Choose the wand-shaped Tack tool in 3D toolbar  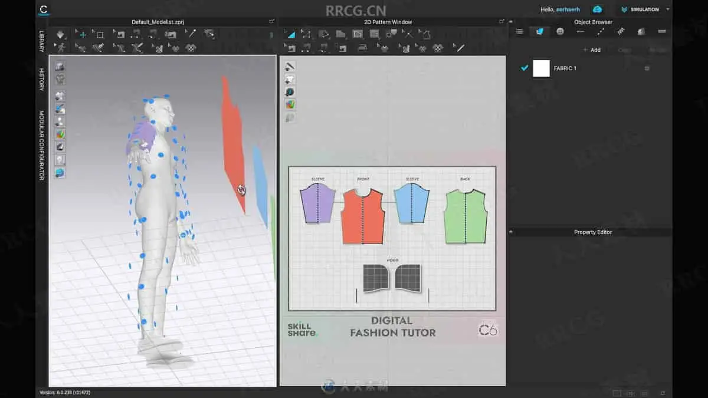(x=191, y=34)
